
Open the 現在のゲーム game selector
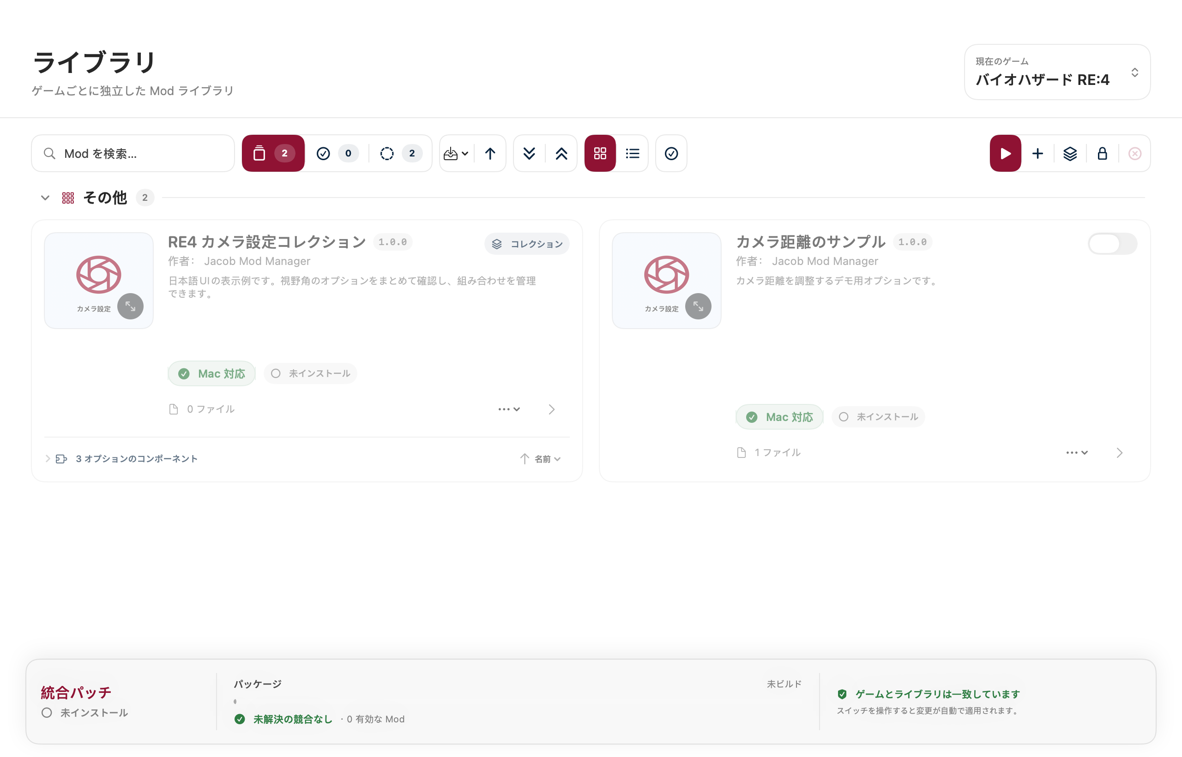(1057, 72)
